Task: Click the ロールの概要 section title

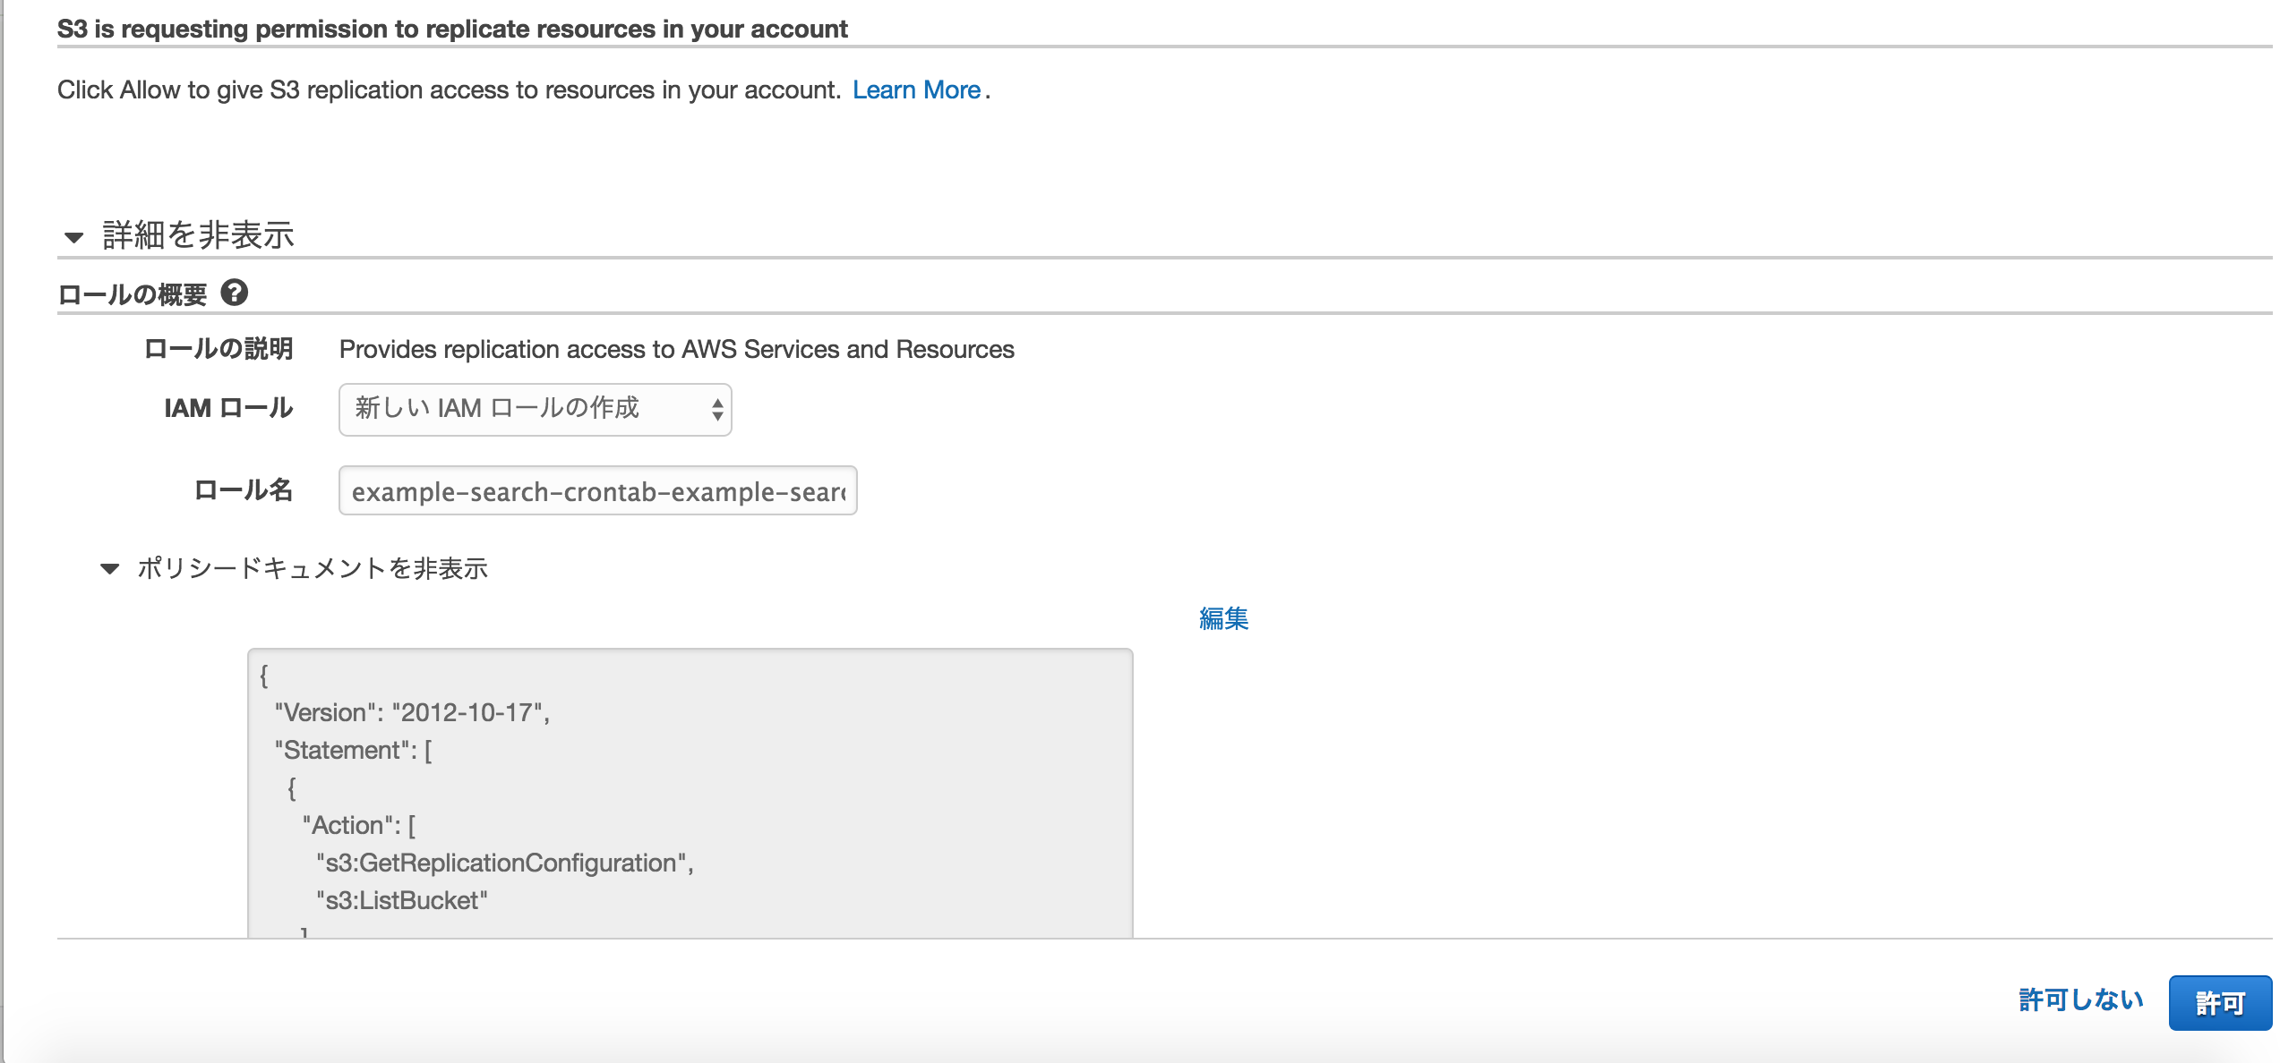Action: pos(133,294)
